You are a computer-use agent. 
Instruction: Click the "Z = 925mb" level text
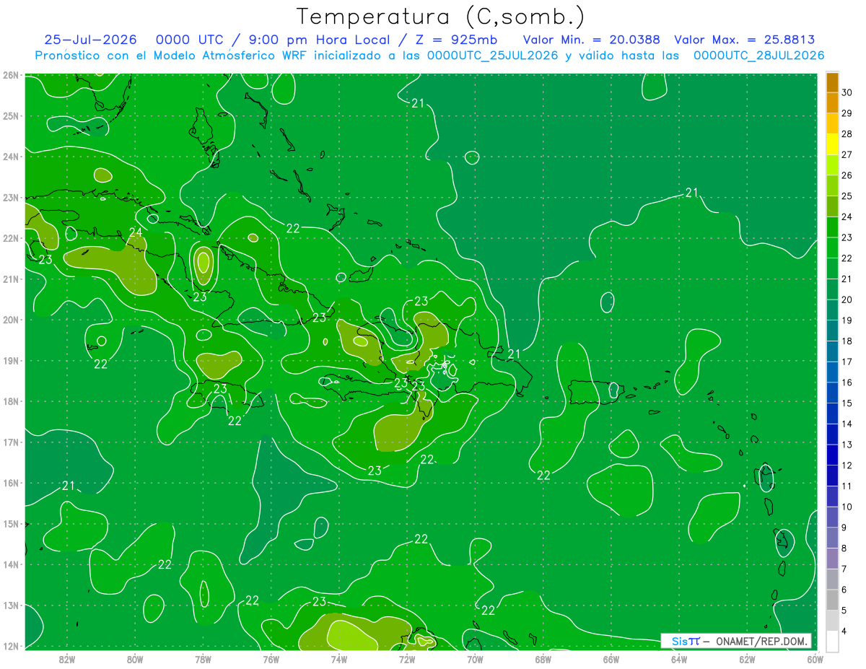coord(456,40)
